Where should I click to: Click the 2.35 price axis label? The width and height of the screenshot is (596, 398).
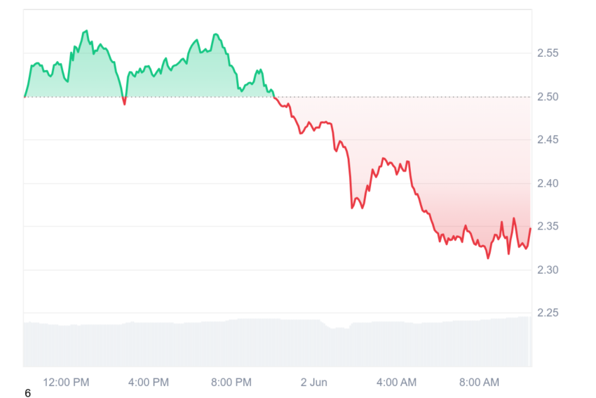coord(548,227)
